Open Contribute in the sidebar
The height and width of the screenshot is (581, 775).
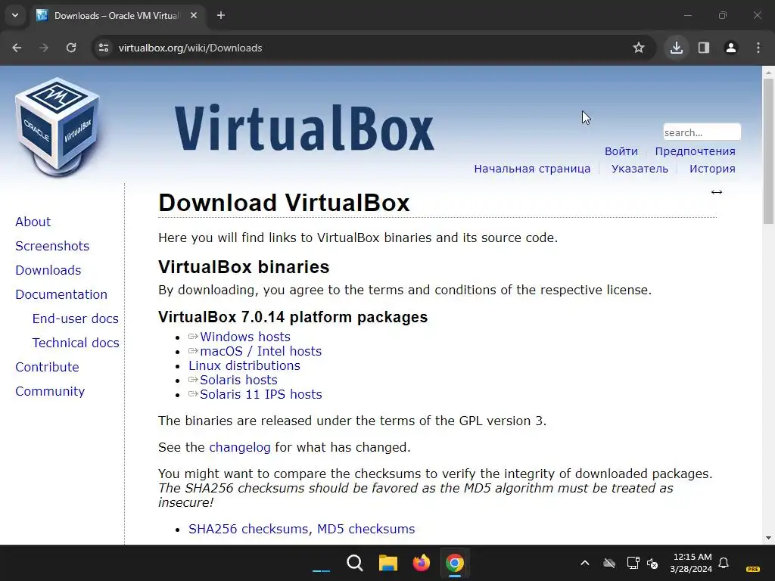(48, 367)
